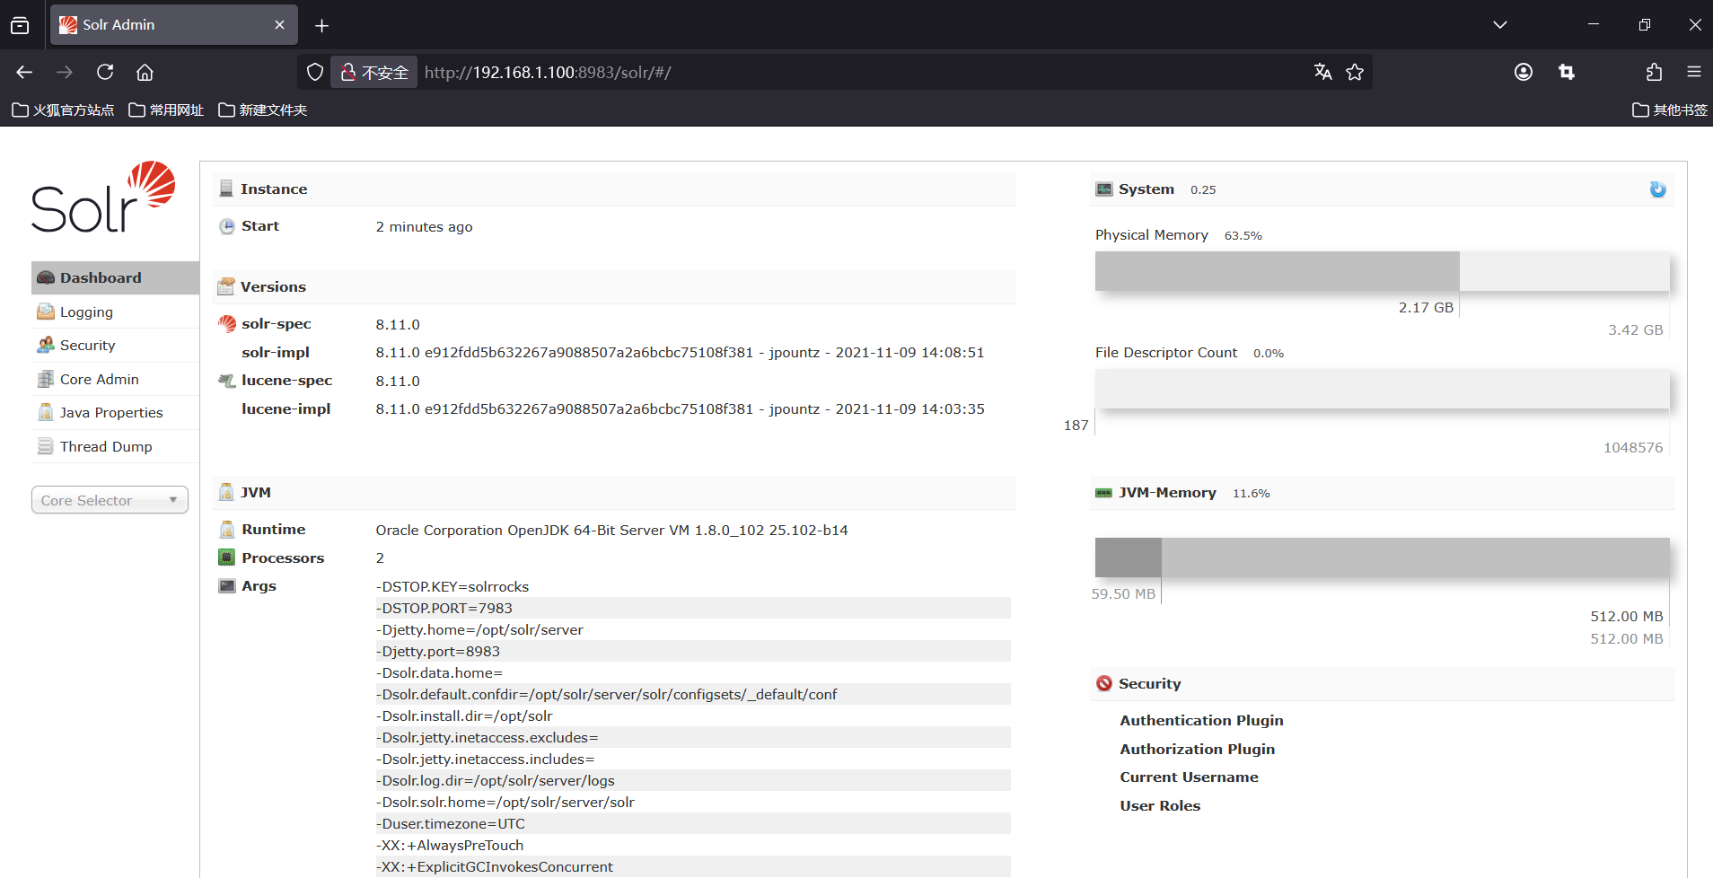This screenshot has width=1713, height=878.
Task: Click the translate page icon
Action: pos(1322,73)
